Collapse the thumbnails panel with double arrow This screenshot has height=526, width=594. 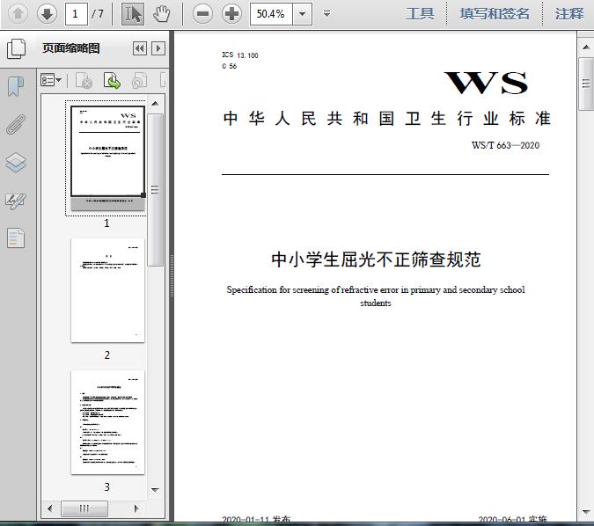click(x=140, y=48)
